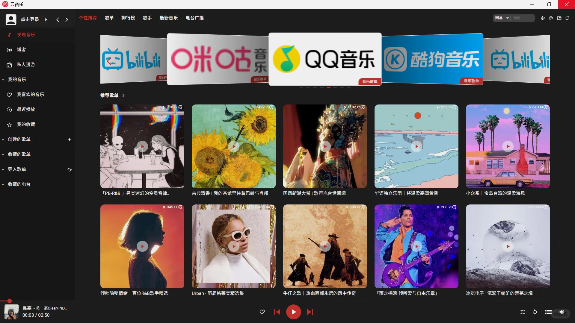Open playlist title 国风新潮大赏 | 歌声岂合世间间
575x323 pixels.
click(x=315, y=193)
